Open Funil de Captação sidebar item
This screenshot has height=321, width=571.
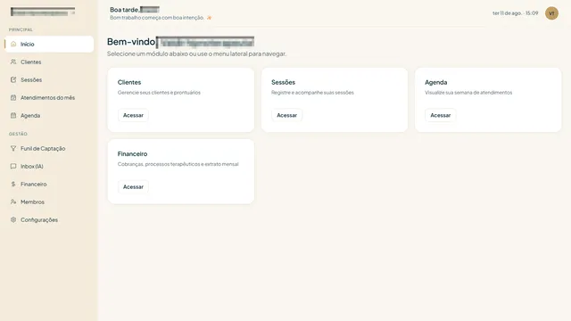pos(49,149)
